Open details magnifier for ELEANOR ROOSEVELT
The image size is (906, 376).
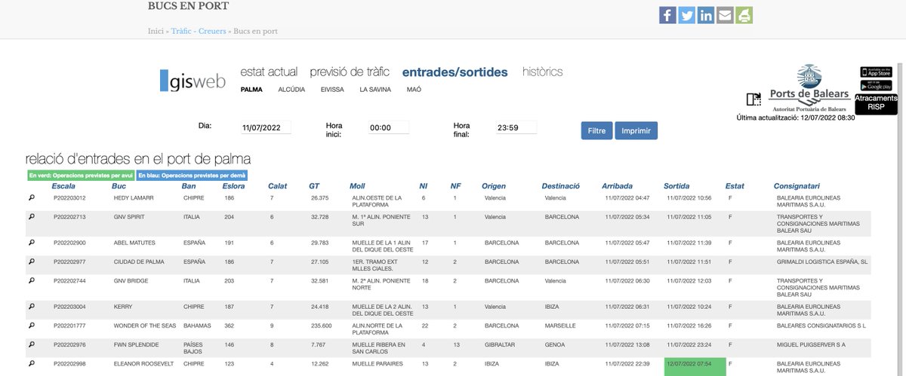32,363
